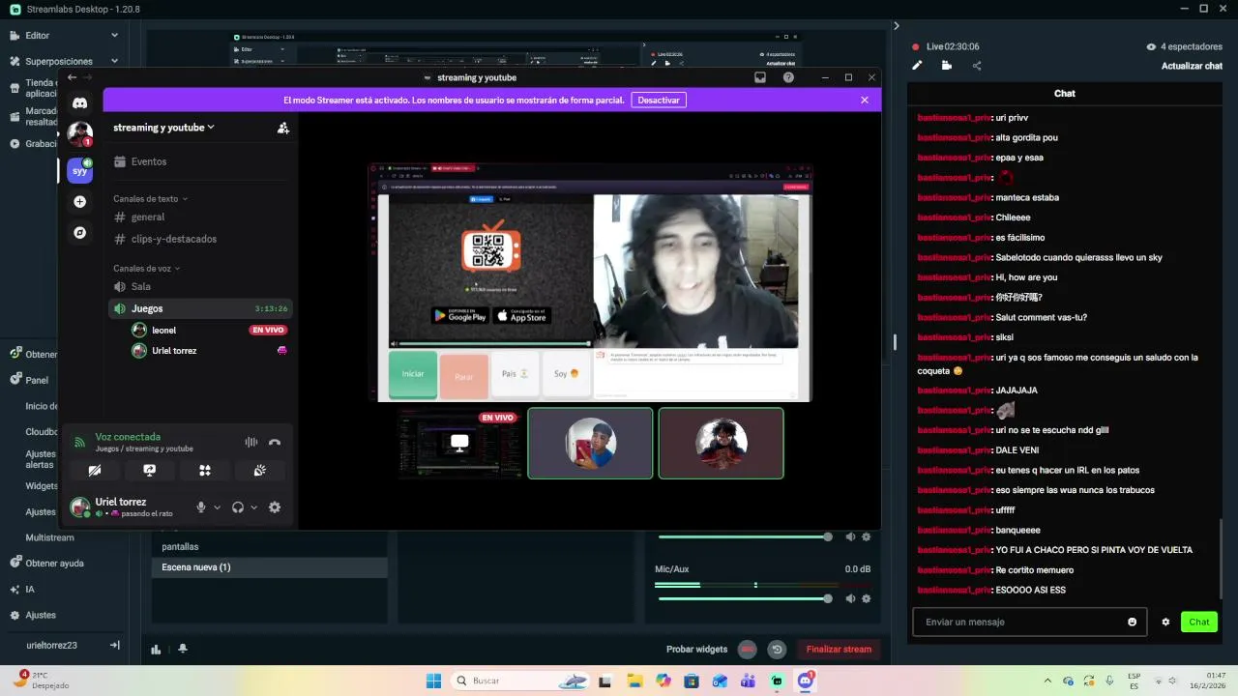Open Discord direct messages home icon
This screenshot has width=1238, height=696.
(x=79, y=103)
